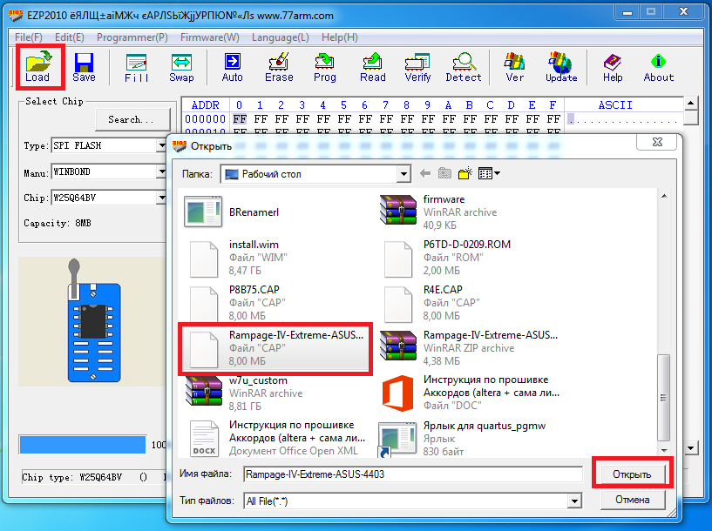The width and height of the screenshot is (712, 531).
Task: Click the programmer chip socket image
Action: click(94, 322)
